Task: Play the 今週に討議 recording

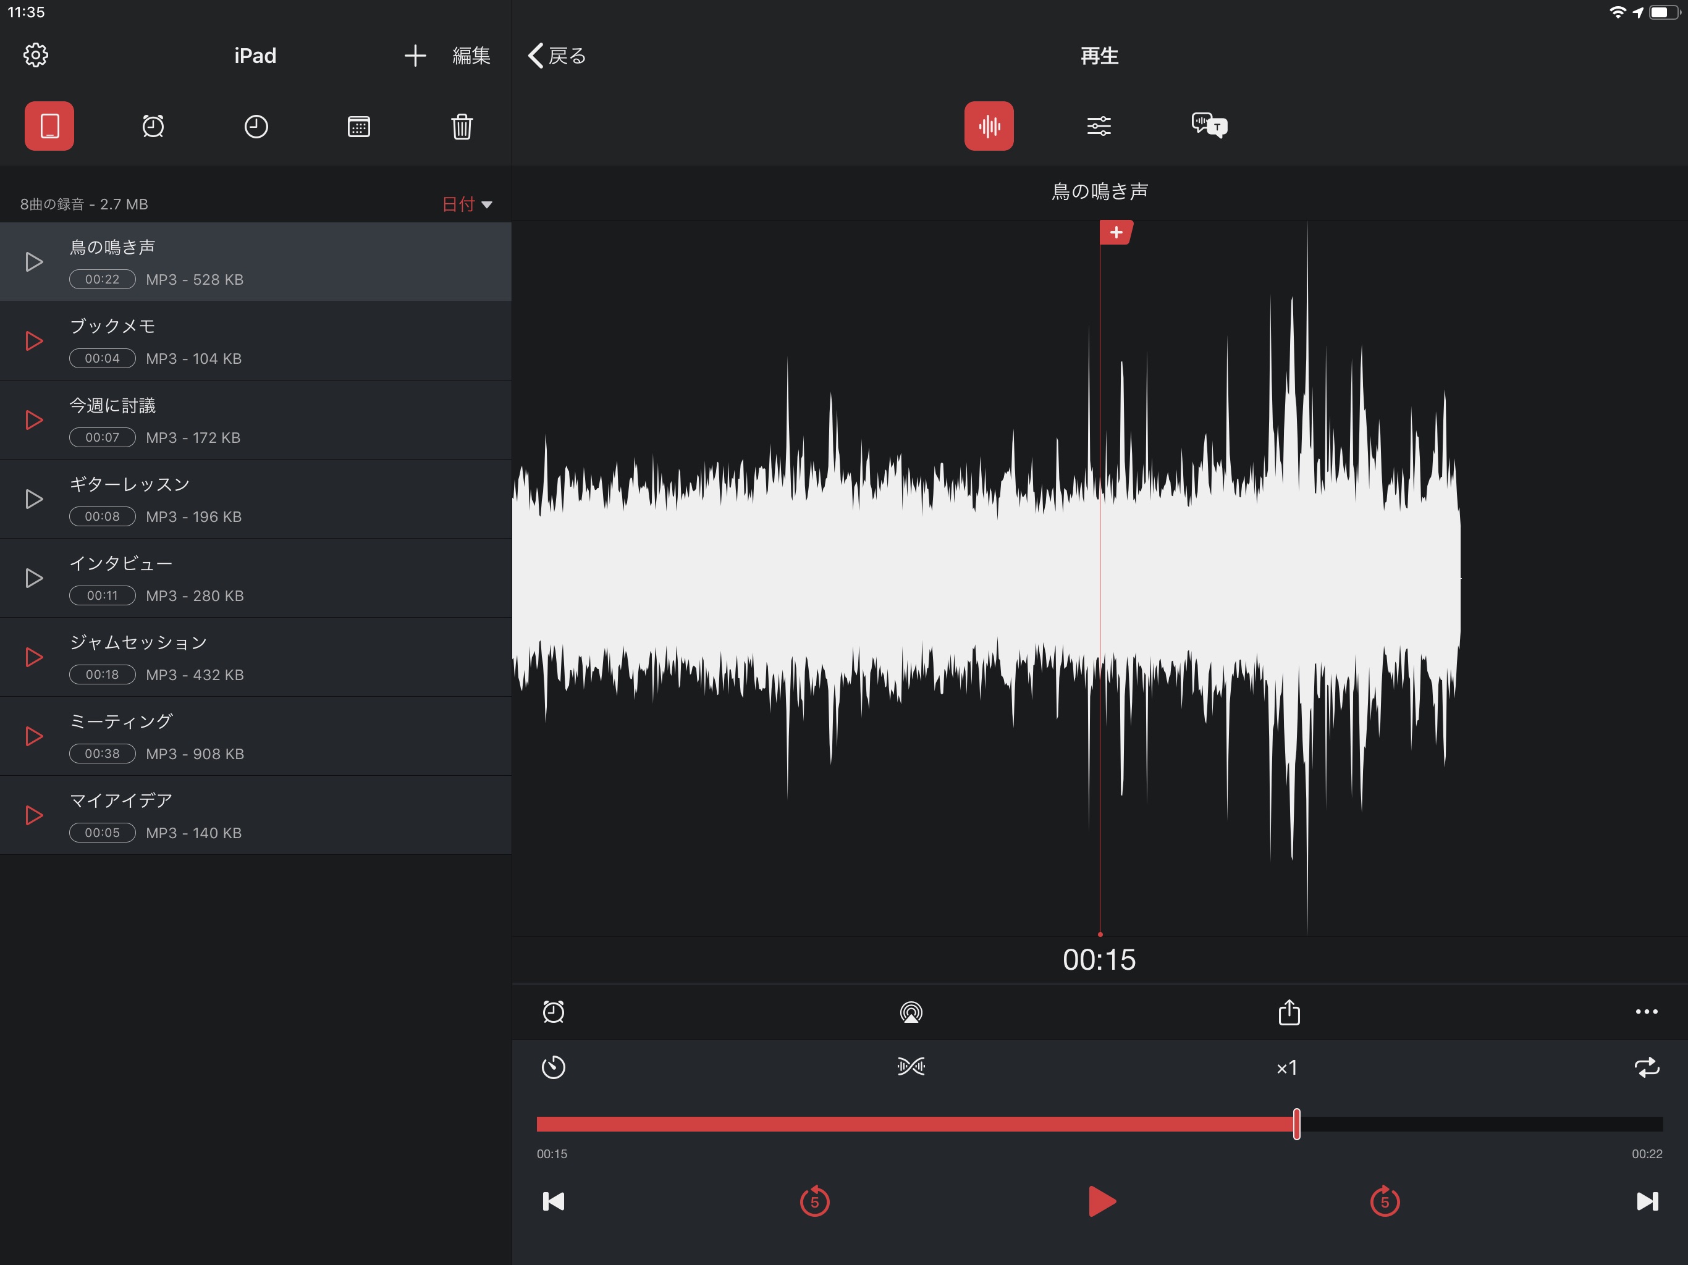Action: point(33,419)
